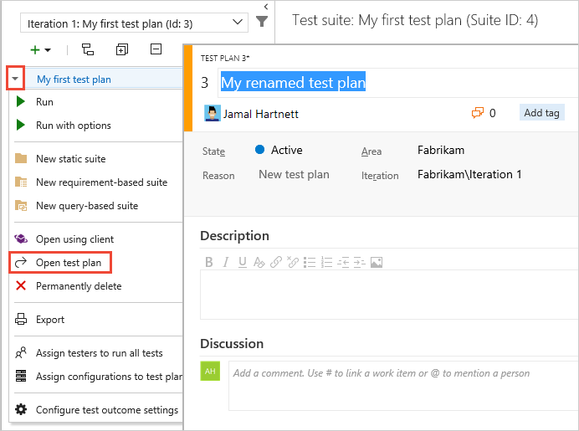Image resolution: width=579 pixels, height=431 pixels.
Task: Insert a bulleted list in Description
Action: [310, 262]
